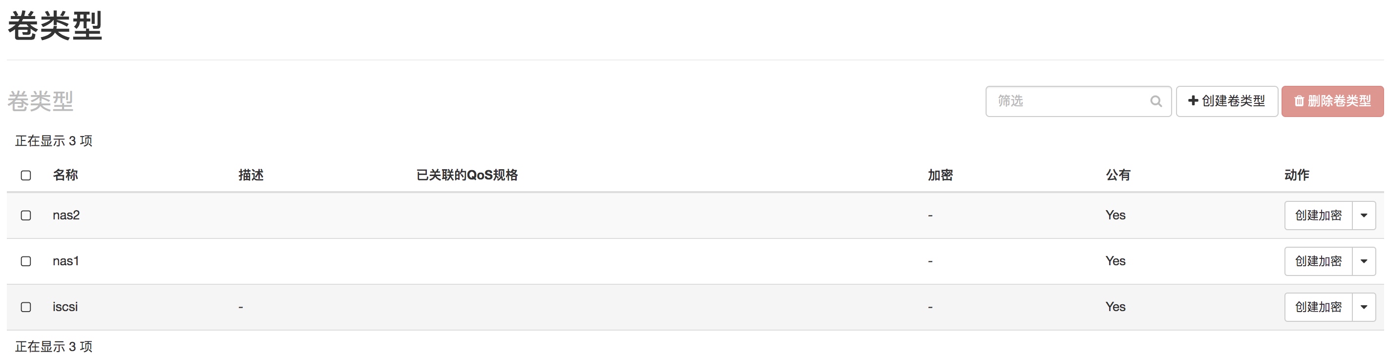Click the plus icon on 创建卷类型

(x=1193, y=100)
